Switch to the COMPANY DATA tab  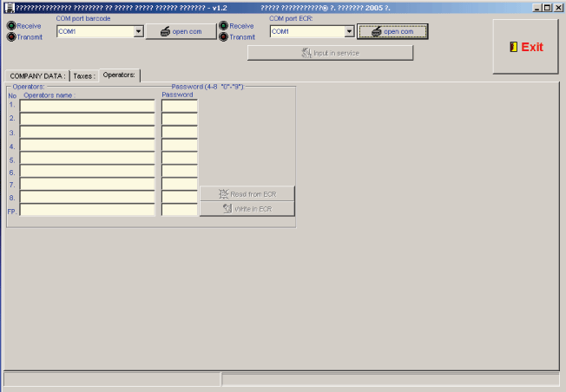pyautogui.click(x=37, y=76)
